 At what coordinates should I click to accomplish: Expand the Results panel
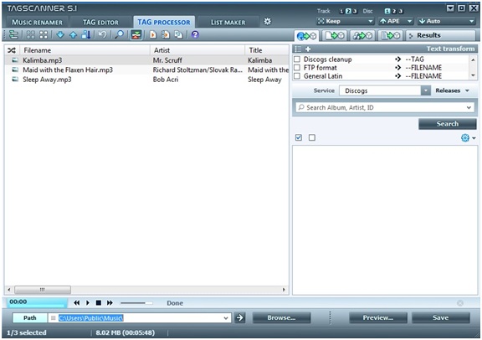[440, 35]
